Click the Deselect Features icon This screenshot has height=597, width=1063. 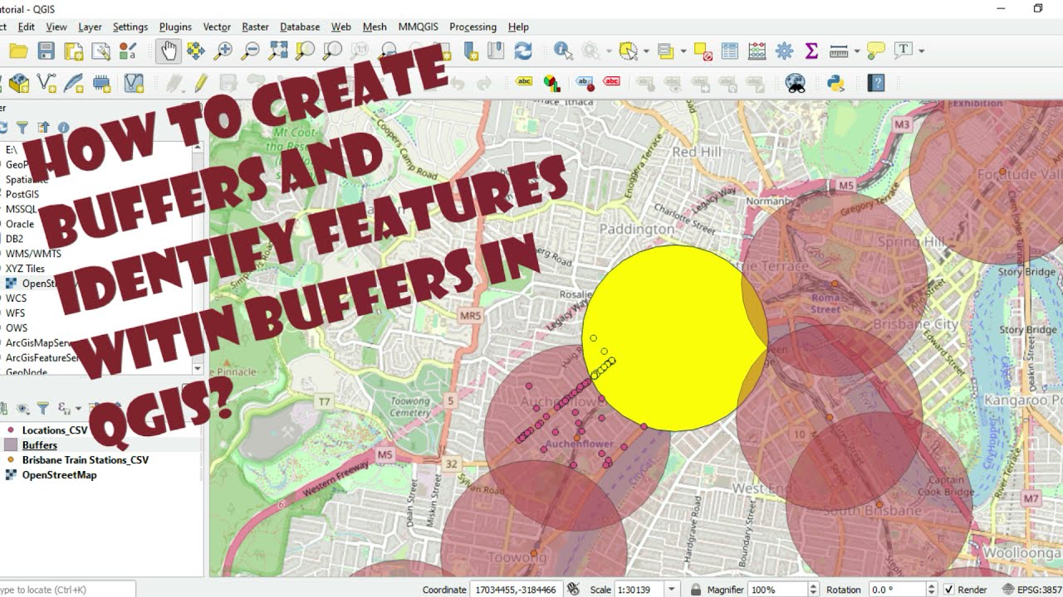pos(703,51)
